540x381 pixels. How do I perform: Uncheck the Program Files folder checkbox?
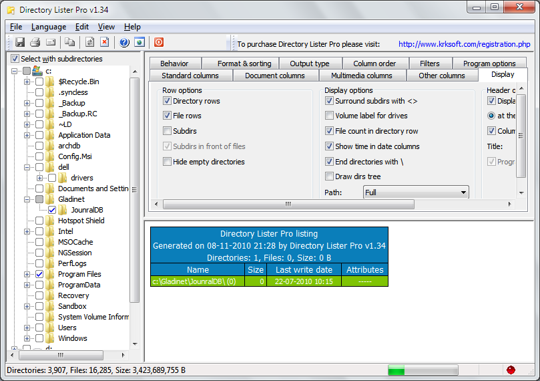(x=39, y=274)
